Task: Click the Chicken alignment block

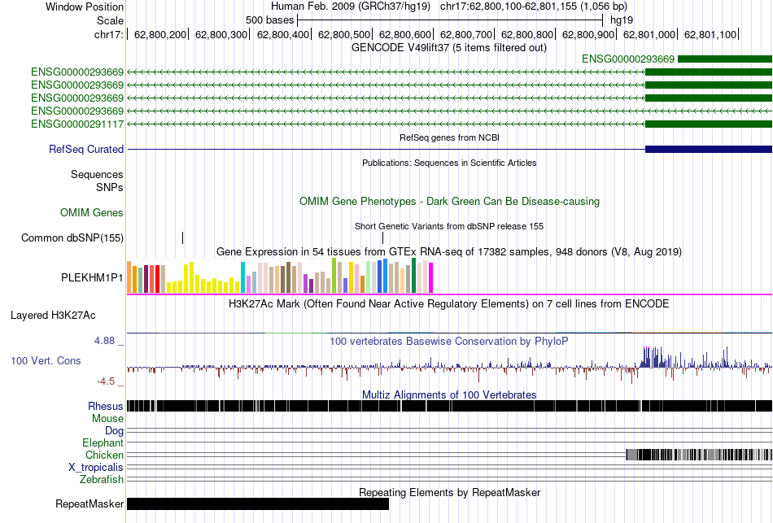Action: click(699, 455)
